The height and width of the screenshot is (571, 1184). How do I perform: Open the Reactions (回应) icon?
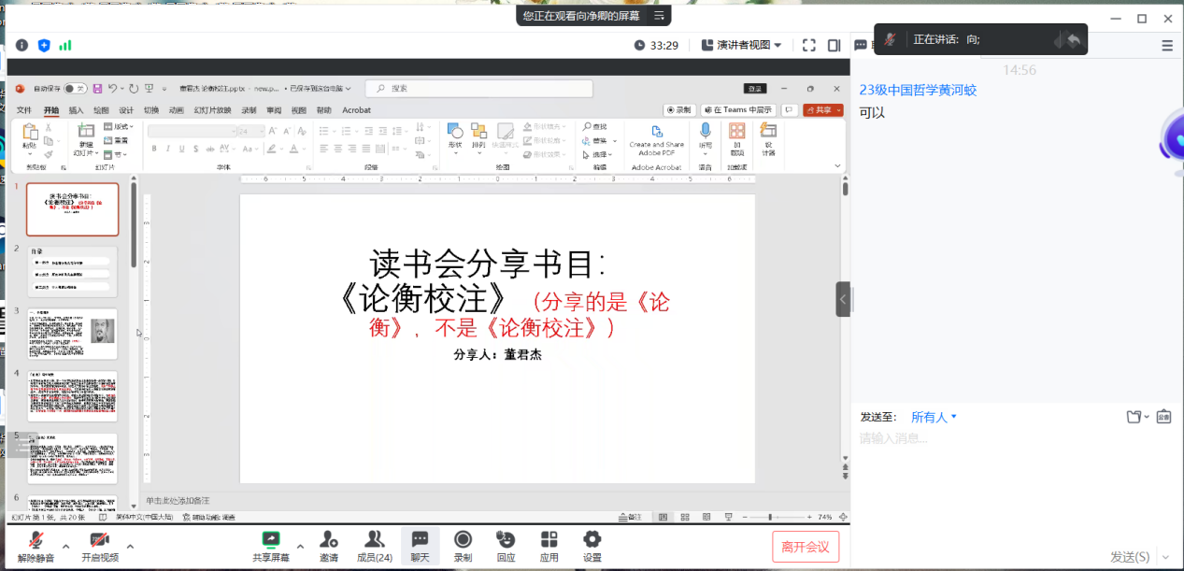[506, 540]
